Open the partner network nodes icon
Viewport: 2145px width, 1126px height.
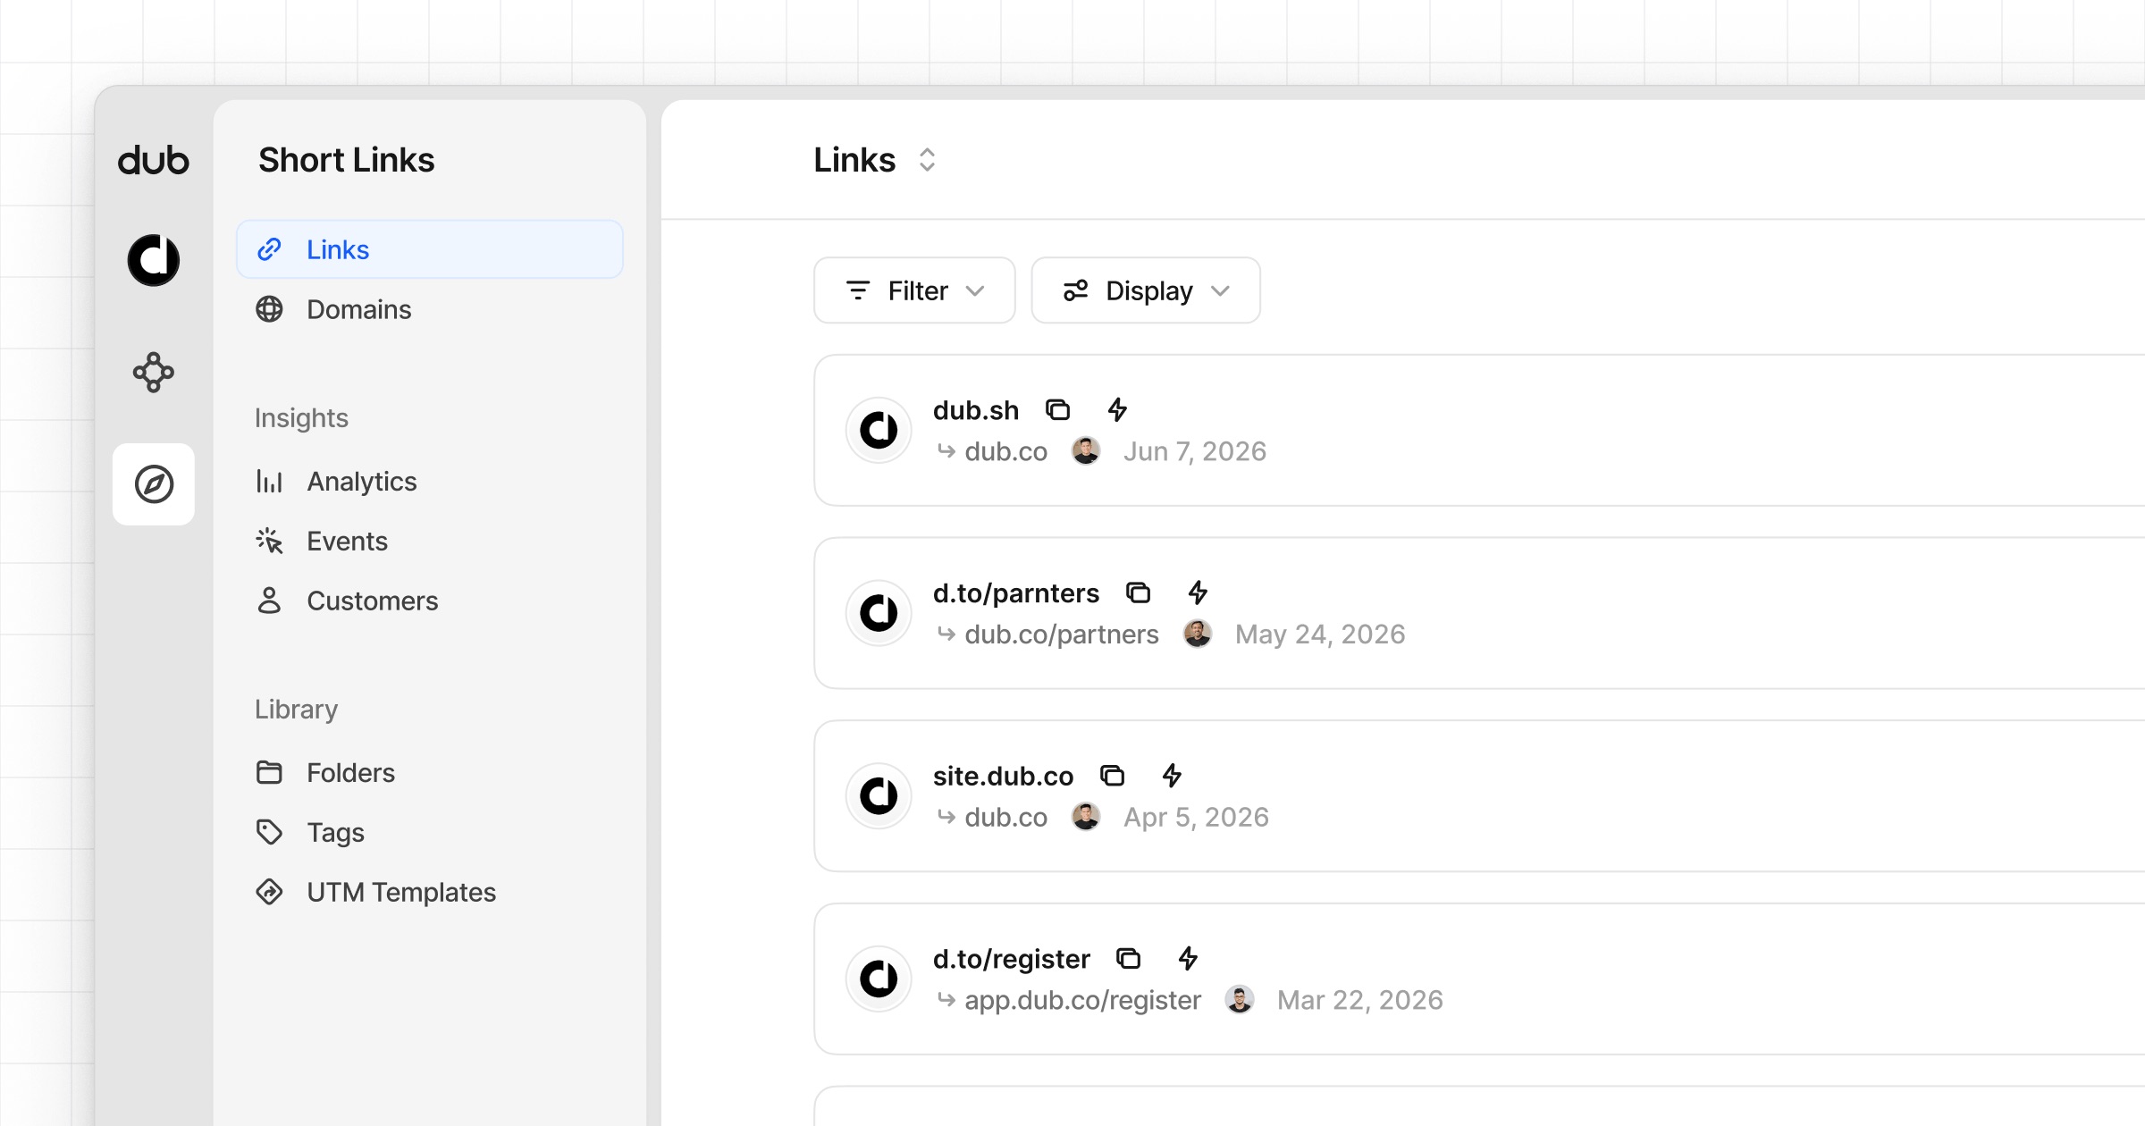click(154, 372)
